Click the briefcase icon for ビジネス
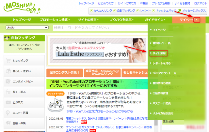 click(x=8, y=102)
